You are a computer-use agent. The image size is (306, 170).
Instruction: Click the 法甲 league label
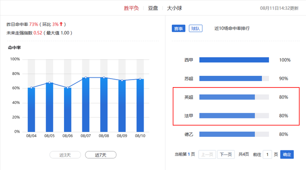189,116
